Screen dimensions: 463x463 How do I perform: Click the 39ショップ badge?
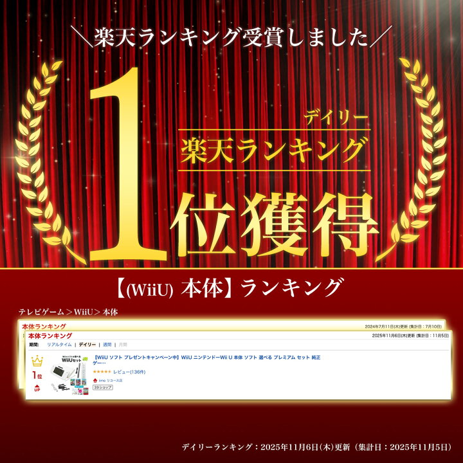coord(102,387)
